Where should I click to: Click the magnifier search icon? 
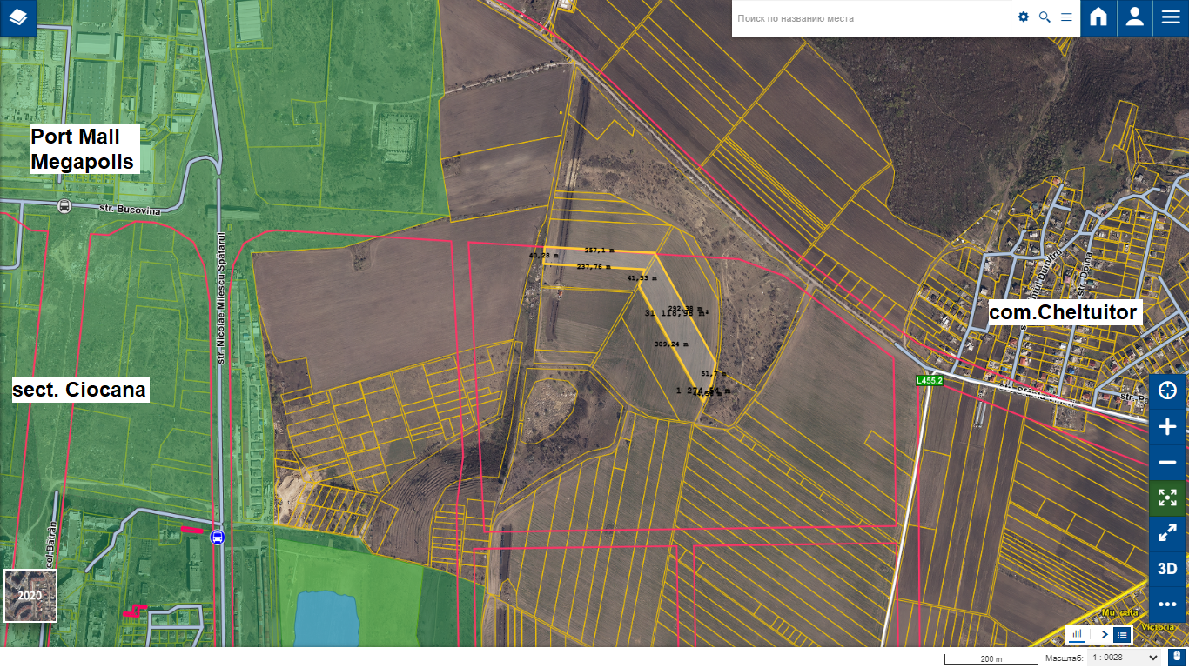[x=1045, y=17]
